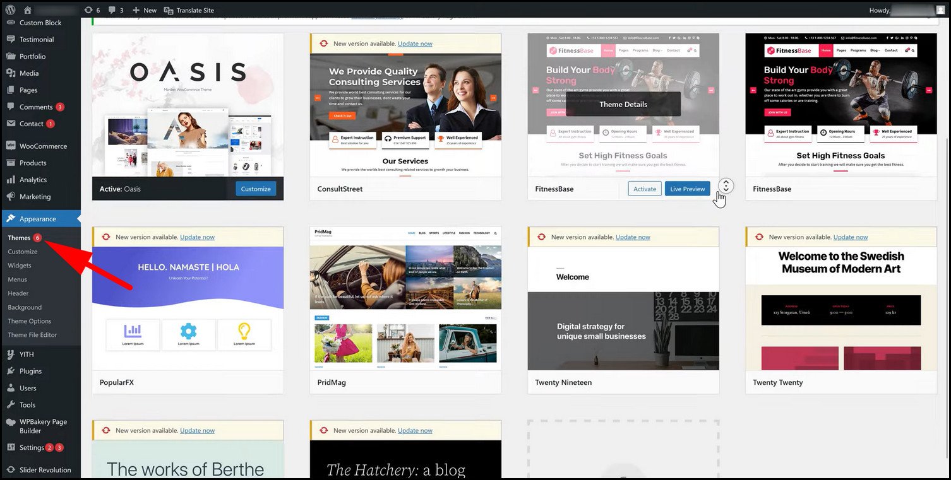Click the updates icon showing 6

(88, 10)
